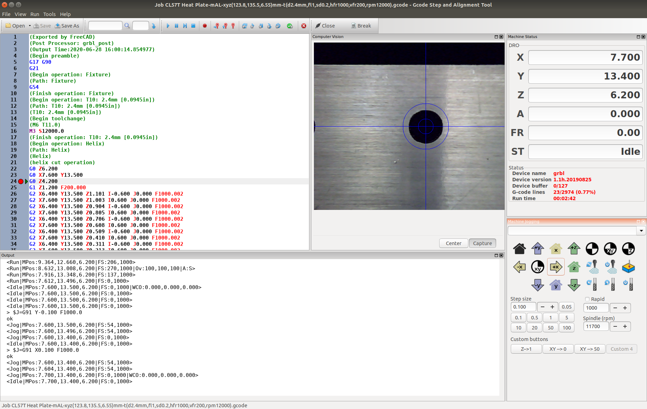Open the Tools menu
This screenshot has width=647, height=409.
click(x=49, y=14)
